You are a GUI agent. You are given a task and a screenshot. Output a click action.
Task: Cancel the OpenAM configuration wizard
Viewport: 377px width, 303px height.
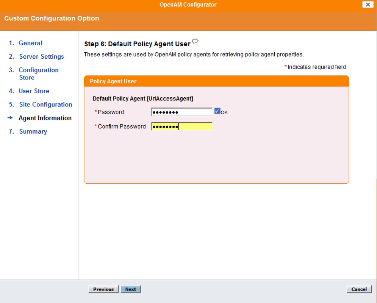[358, 289]
